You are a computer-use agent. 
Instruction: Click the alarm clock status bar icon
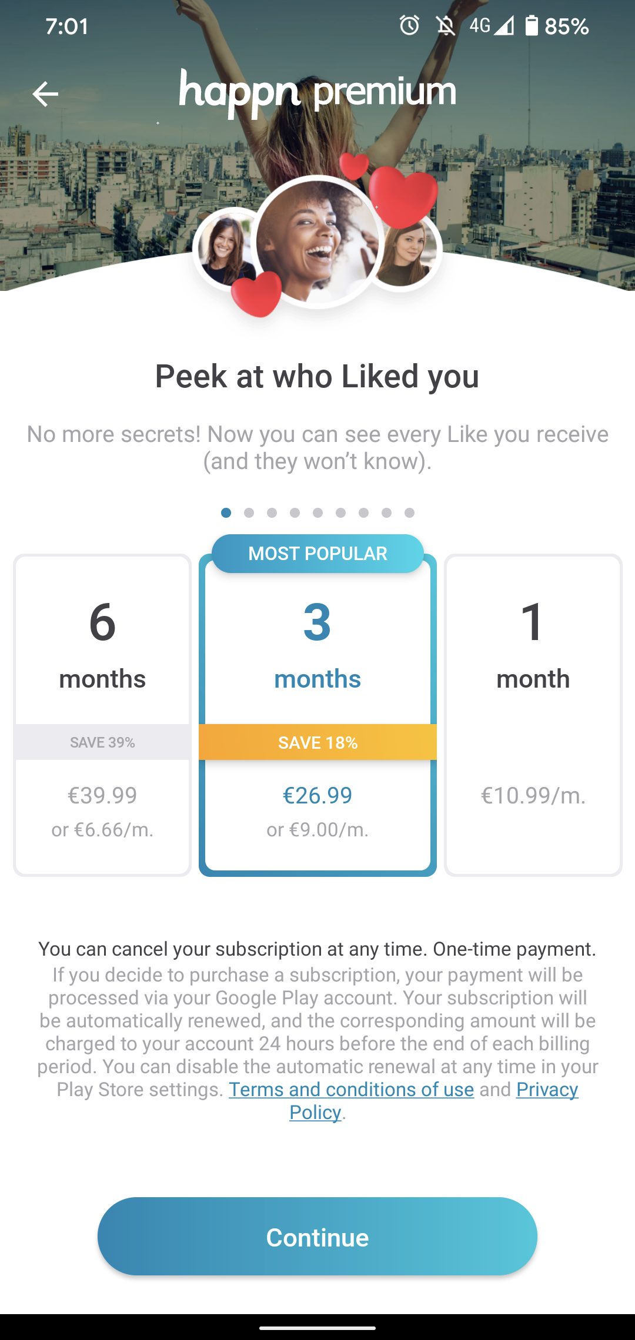coord(410,25)
